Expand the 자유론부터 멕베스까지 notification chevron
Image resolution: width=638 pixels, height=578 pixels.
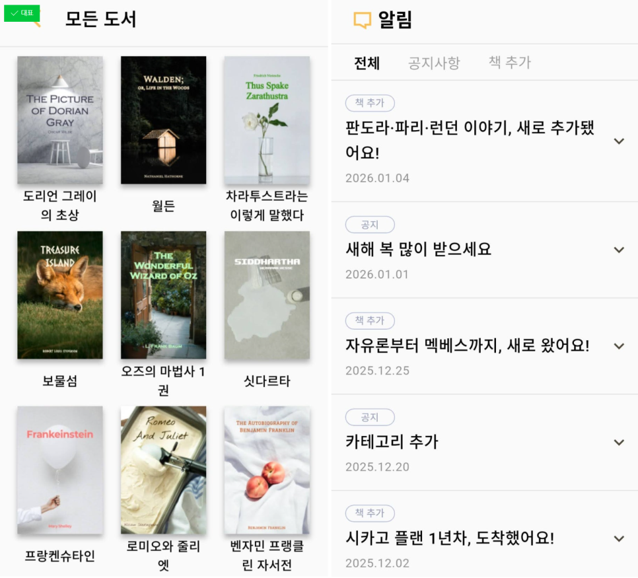[619, 346]
